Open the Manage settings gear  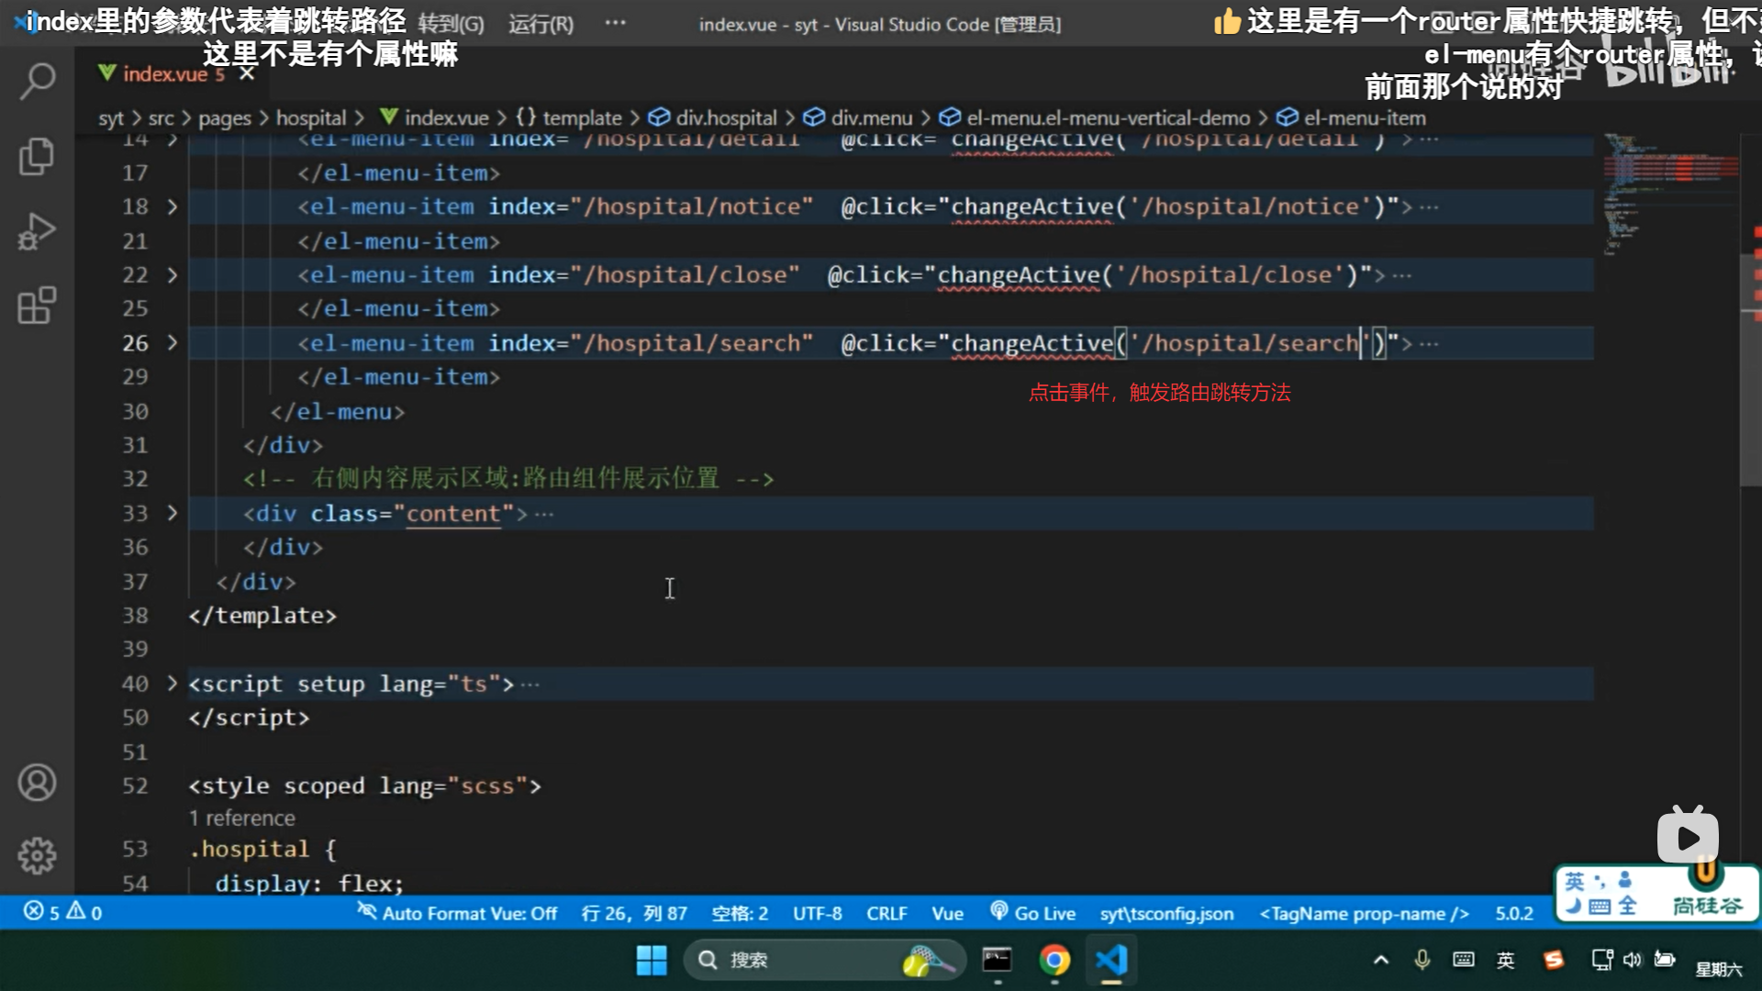point(37,855)
